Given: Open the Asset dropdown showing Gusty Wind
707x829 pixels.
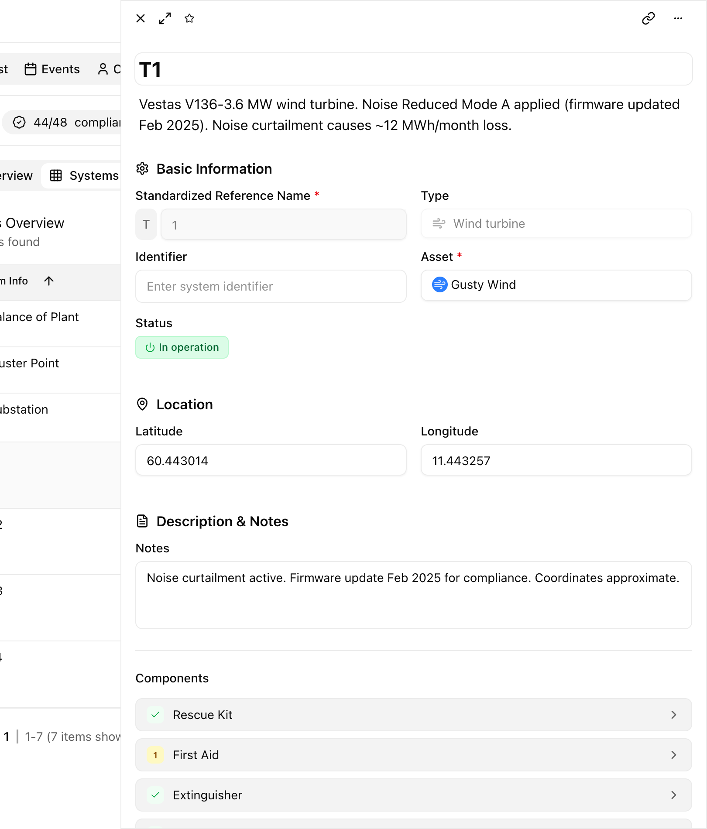Looking at the screenshot, I should tap(556, 285).
